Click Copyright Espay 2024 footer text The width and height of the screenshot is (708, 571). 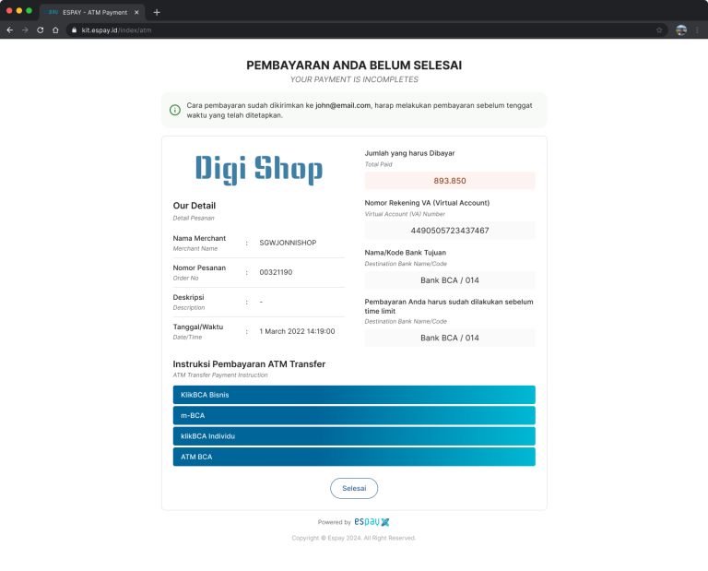[354, 538]
